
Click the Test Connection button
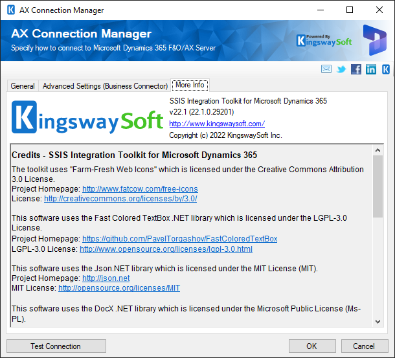56,346
